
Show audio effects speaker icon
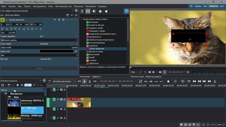94,11
